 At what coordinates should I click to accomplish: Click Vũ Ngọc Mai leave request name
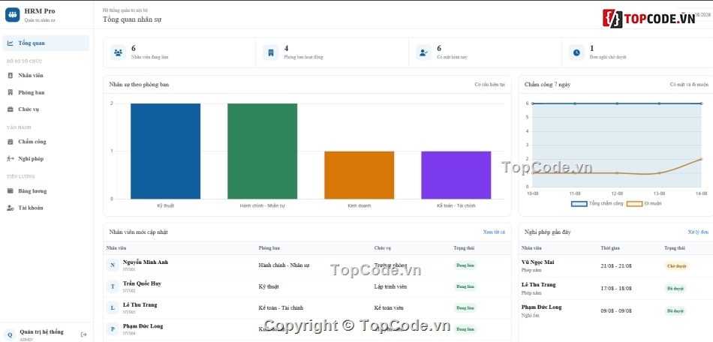pos(538,262)
